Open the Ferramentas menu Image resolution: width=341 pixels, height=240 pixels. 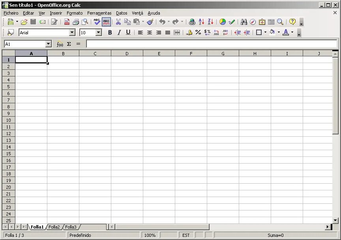(99, 13)
